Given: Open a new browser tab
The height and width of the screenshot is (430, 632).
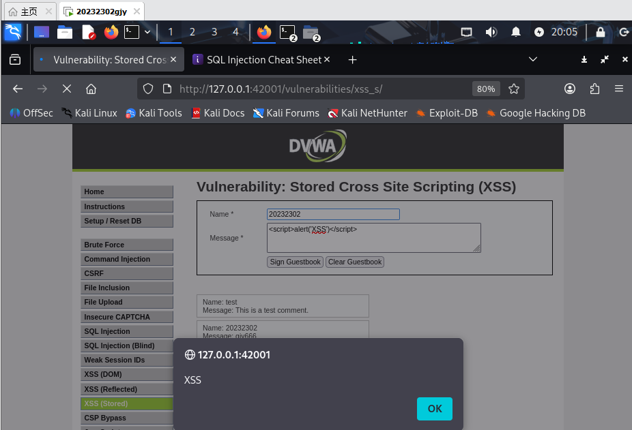Looking at the screenshot, I should [352, 59].
